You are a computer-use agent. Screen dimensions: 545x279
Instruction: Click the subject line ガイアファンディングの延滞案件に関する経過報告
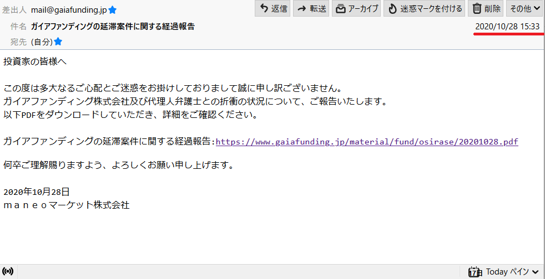click(113, 27)
